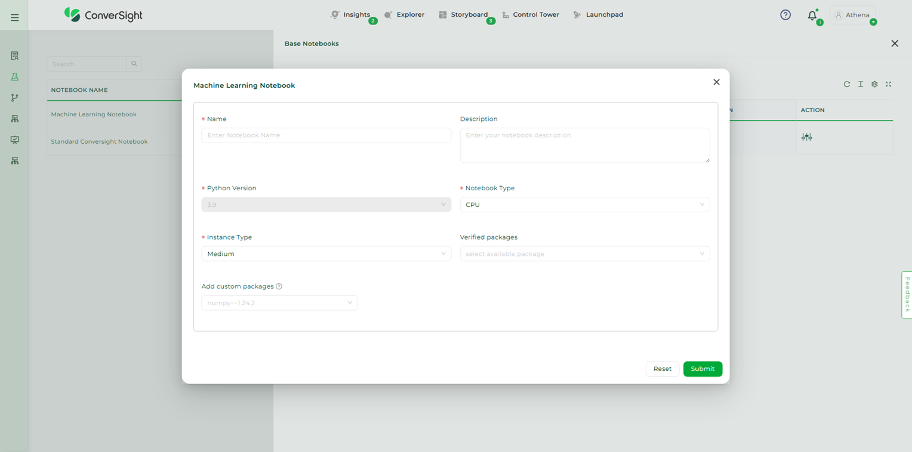This screenshot has width=912, height=452.
Task: Open table settings gear icon
Action: click(874, 85)
